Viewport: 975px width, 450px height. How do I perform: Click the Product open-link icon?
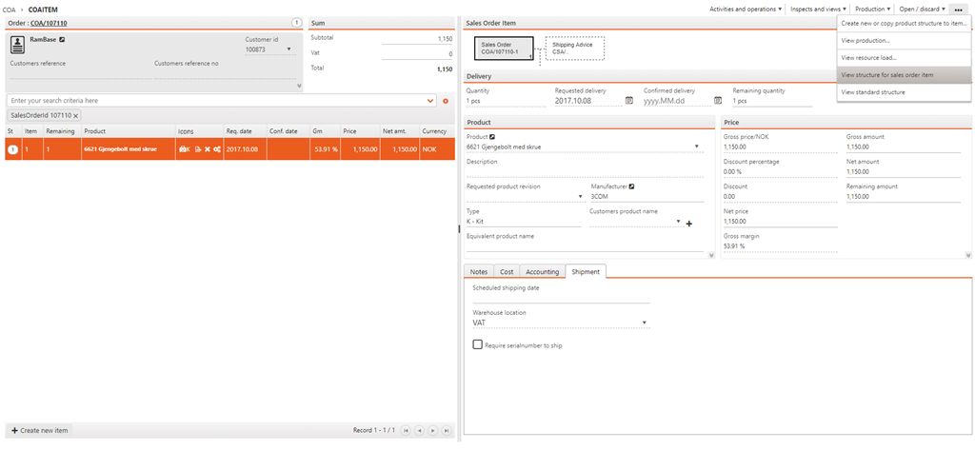[x=492, y=137]
